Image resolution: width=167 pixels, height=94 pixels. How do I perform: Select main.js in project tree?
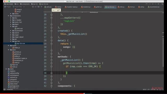point(14,67)
